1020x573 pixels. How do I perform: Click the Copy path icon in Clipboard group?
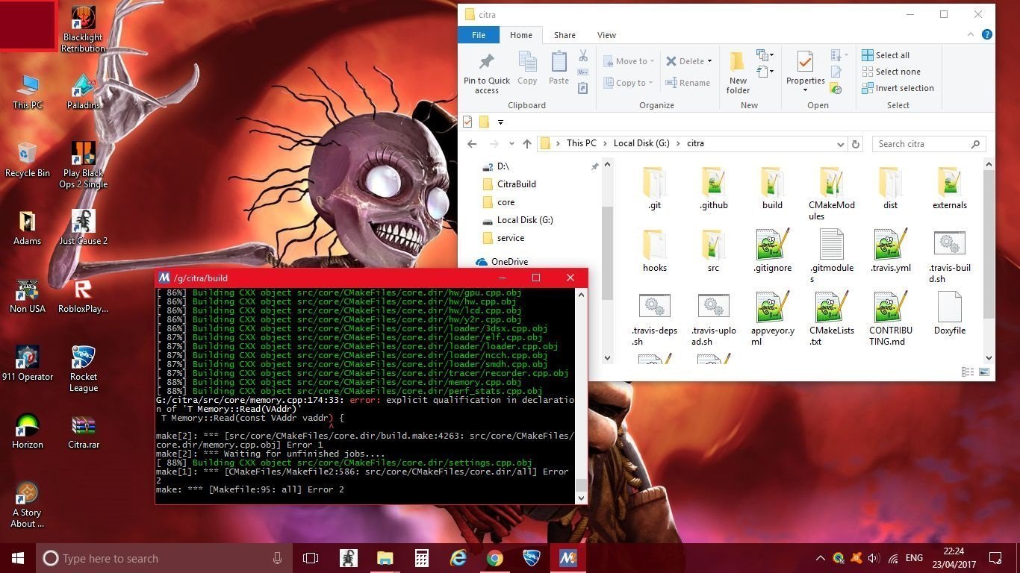tap(583, 72)
